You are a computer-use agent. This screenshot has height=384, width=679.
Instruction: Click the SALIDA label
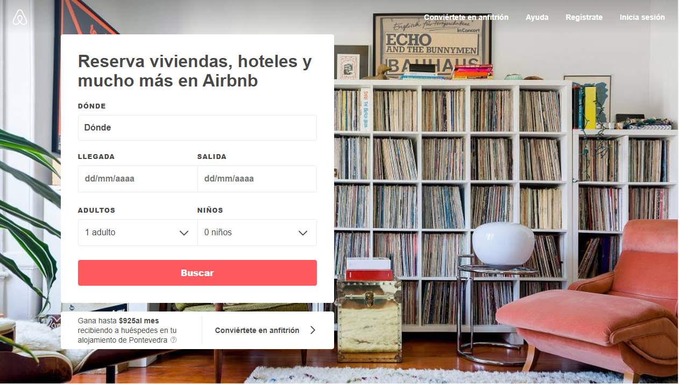(x=212, y=157)
